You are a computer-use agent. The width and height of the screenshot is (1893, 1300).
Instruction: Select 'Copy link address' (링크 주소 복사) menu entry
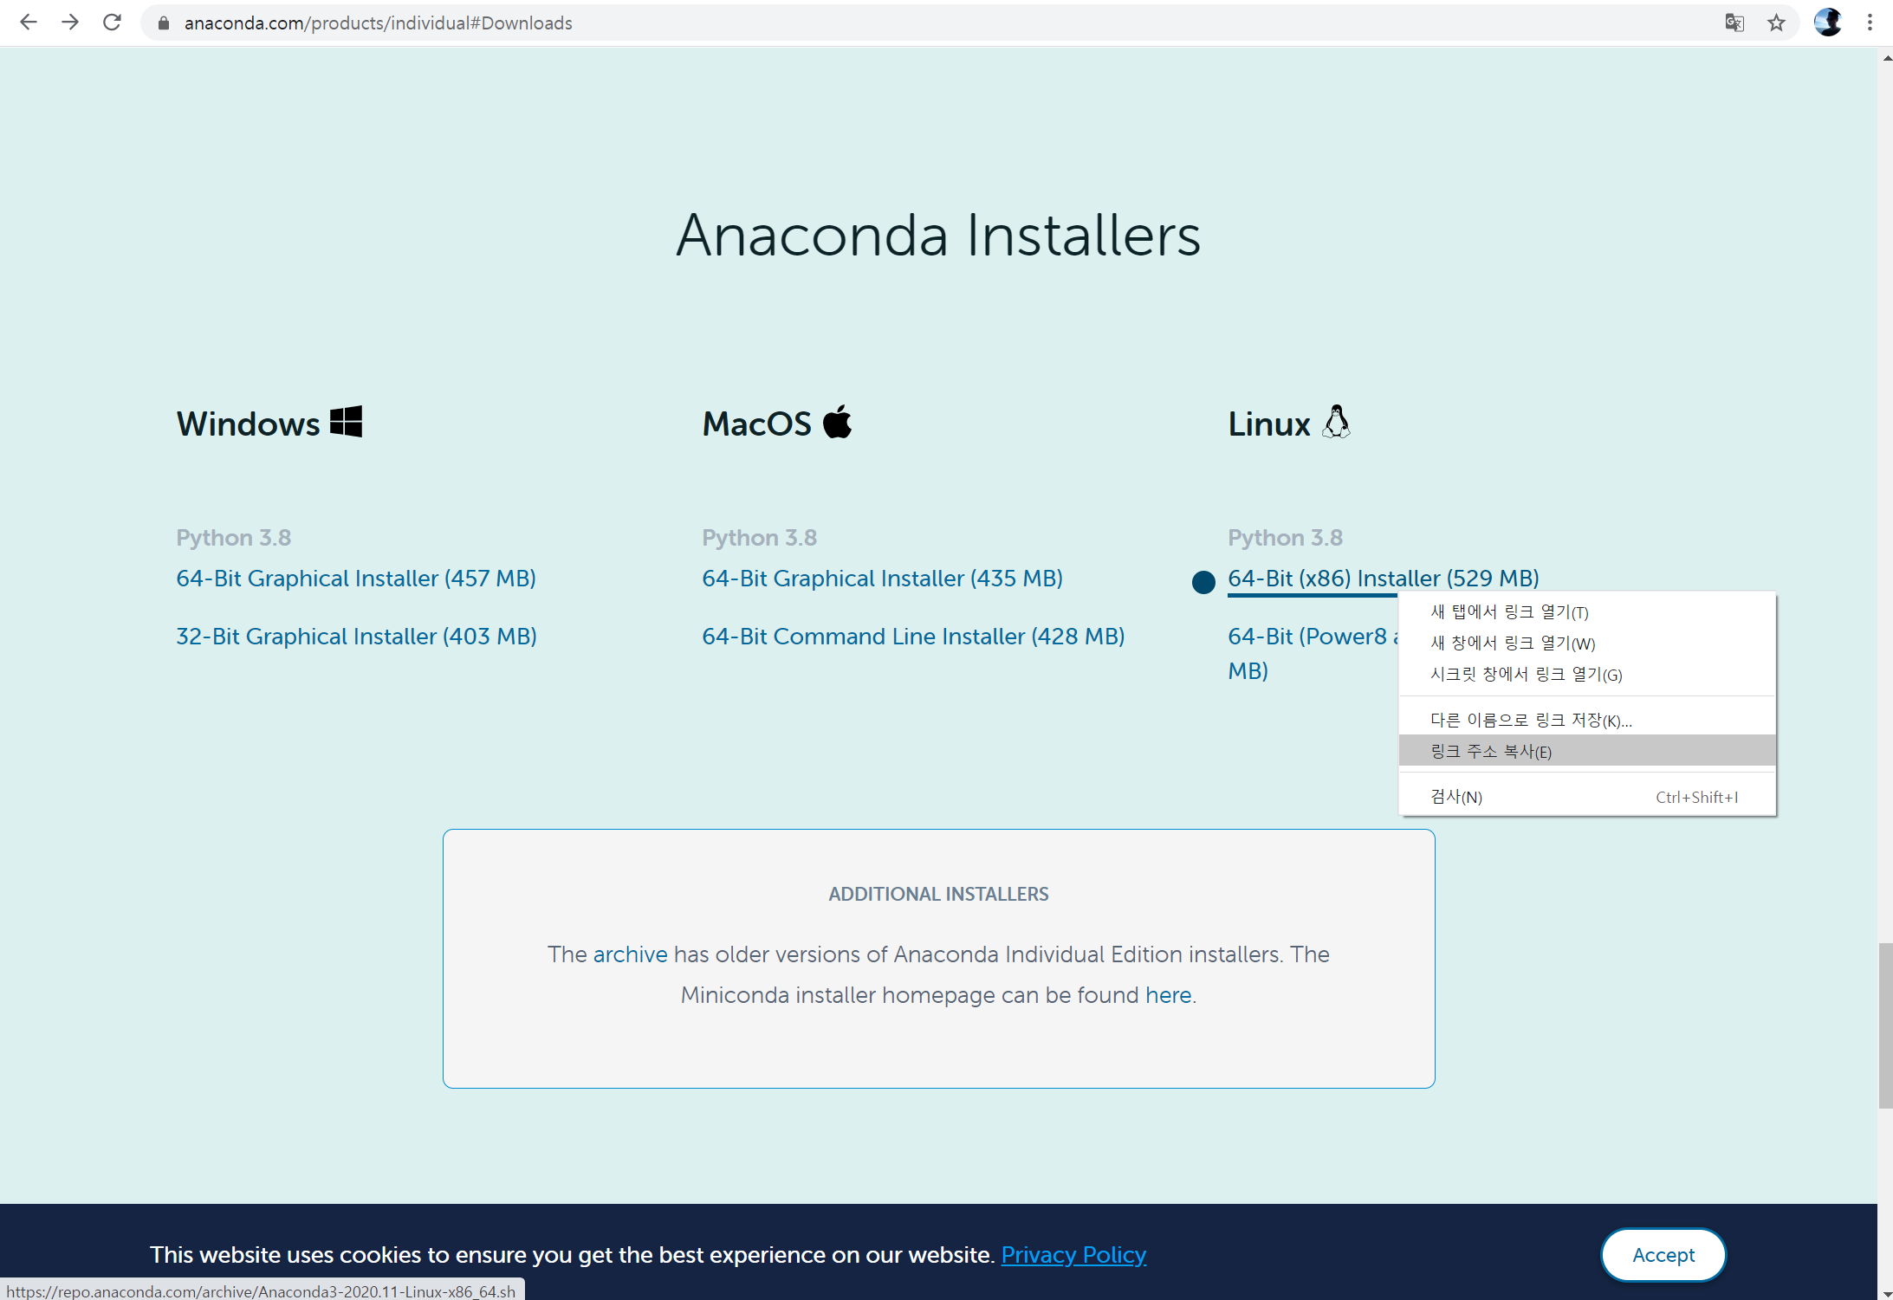(1490, 751)
